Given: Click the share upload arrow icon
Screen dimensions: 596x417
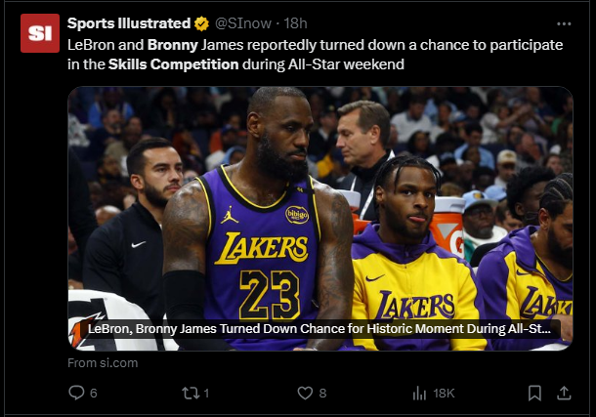Looking at the screenshot, I should click(x=563, y=393).
